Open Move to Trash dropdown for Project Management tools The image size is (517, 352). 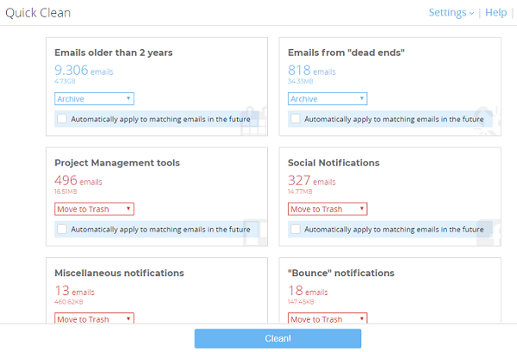[x=94, y=209]
